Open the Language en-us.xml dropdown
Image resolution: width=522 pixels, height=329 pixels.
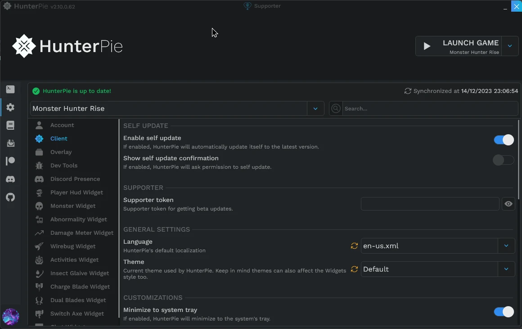pos(506,246)
